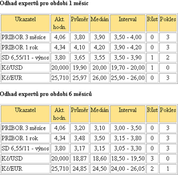This screenshot has width=178, height=175.
Task: Select the Průměr header in the 1 měsíc table
Action: [x=79, y=23]
